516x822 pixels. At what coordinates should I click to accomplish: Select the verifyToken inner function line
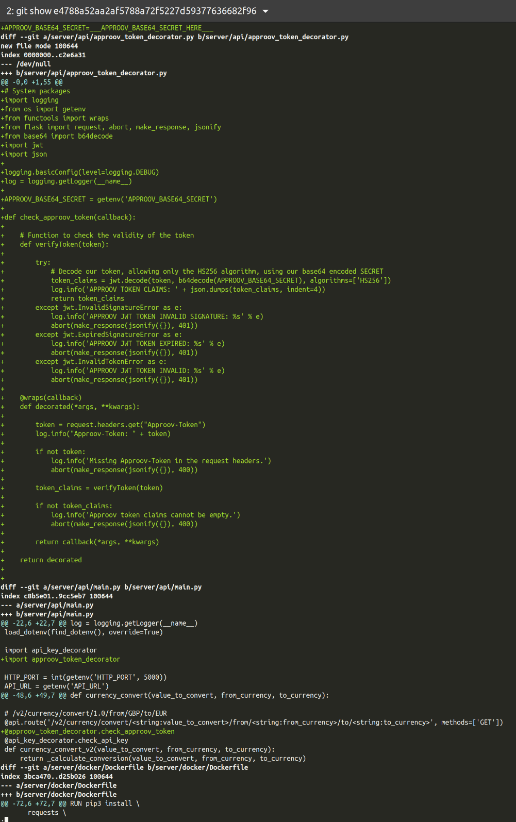(x=64, y=244)
